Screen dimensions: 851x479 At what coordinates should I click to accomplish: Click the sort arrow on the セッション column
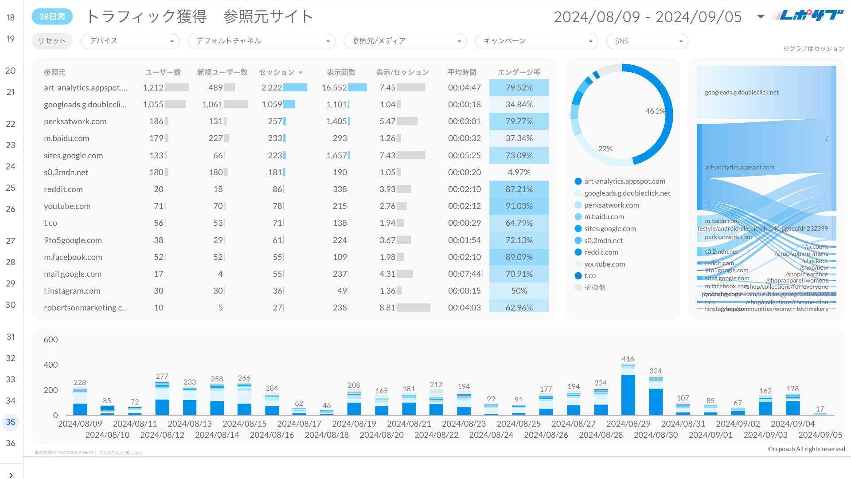(x=301, y=72)
